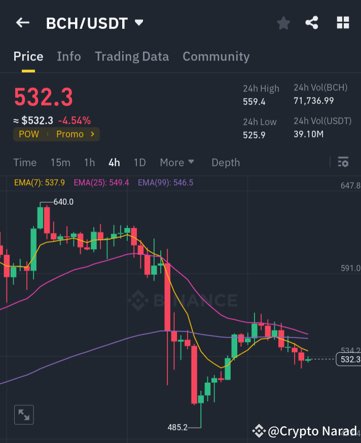Switch to the 15m candle interval
The width and height of the screenshot is (361, 443).
point(60,162)
